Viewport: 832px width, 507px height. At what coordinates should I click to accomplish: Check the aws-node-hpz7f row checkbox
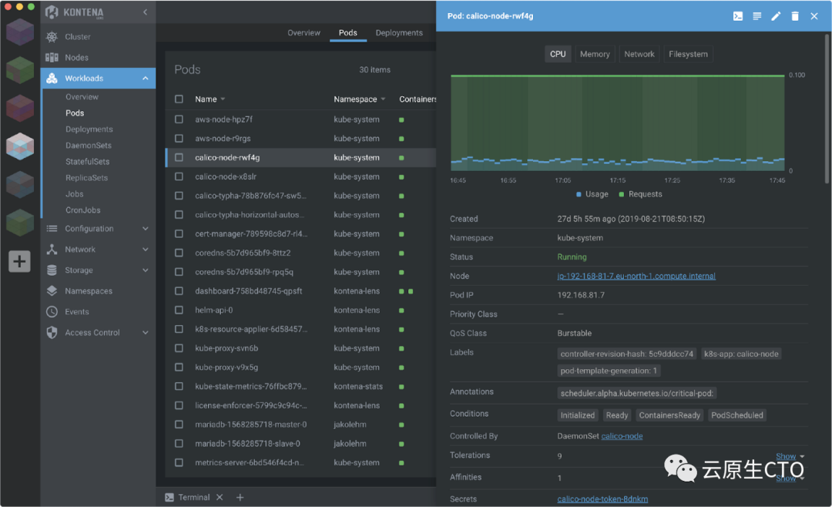(x=179, y=119)
